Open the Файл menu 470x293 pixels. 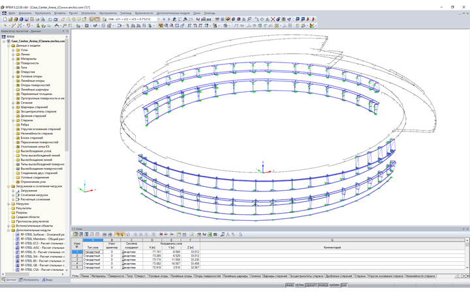click(x=12, y=13)
